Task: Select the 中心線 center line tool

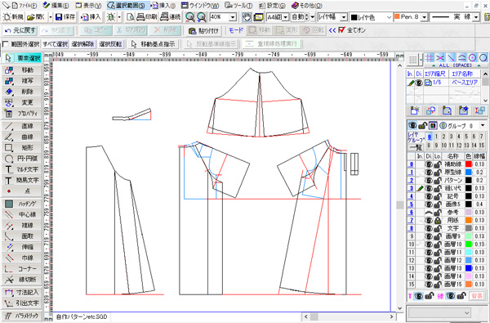Action: (x=22, y=214)
